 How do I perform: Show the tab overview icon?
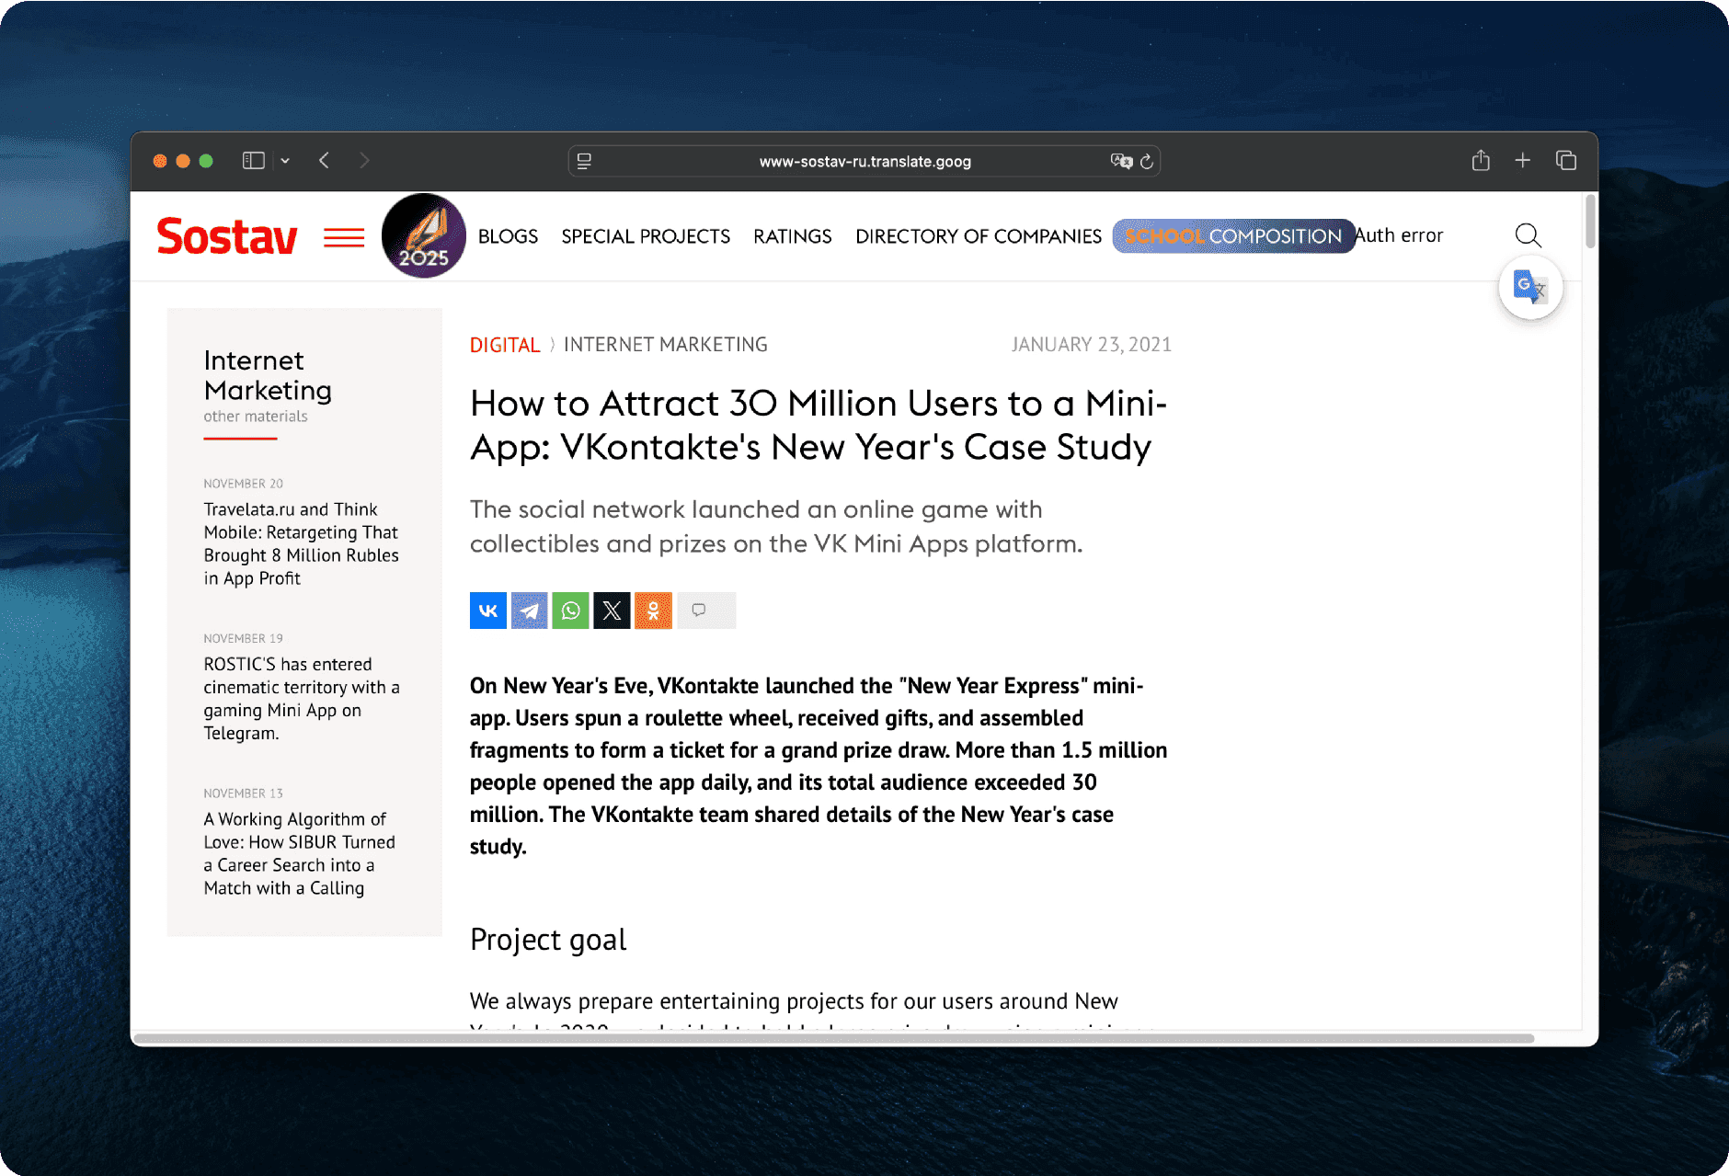1566,160
